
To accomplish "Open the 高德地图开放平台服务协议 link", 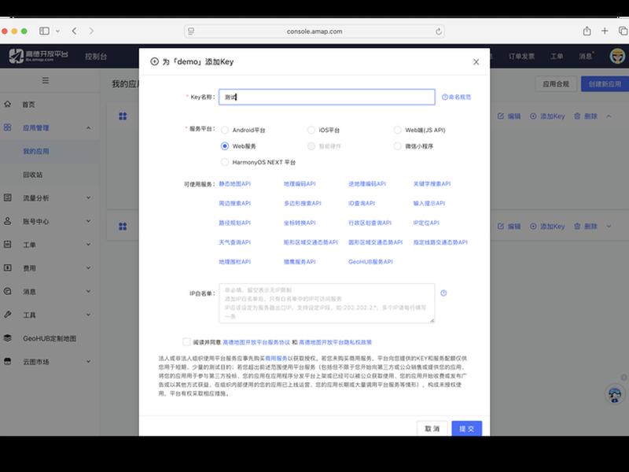I will [256, 342].
